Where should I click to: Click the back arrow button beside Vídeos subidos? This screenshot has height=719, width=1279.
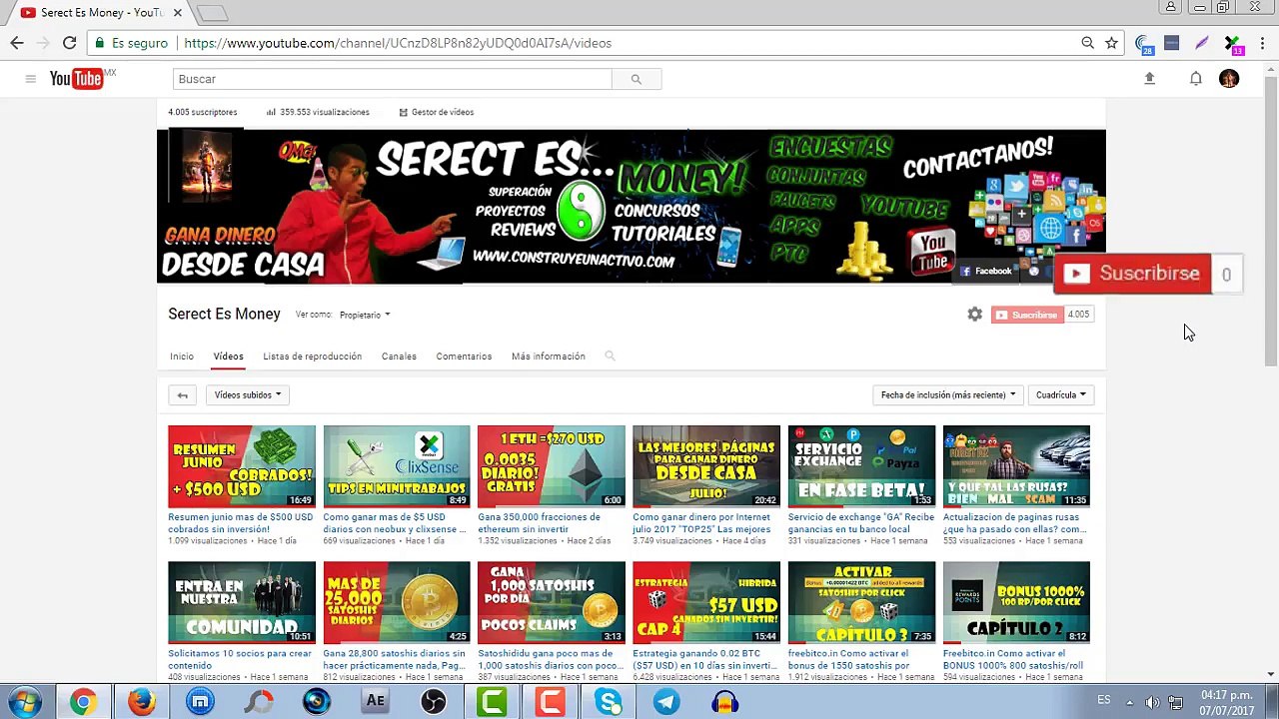point(182,395)
